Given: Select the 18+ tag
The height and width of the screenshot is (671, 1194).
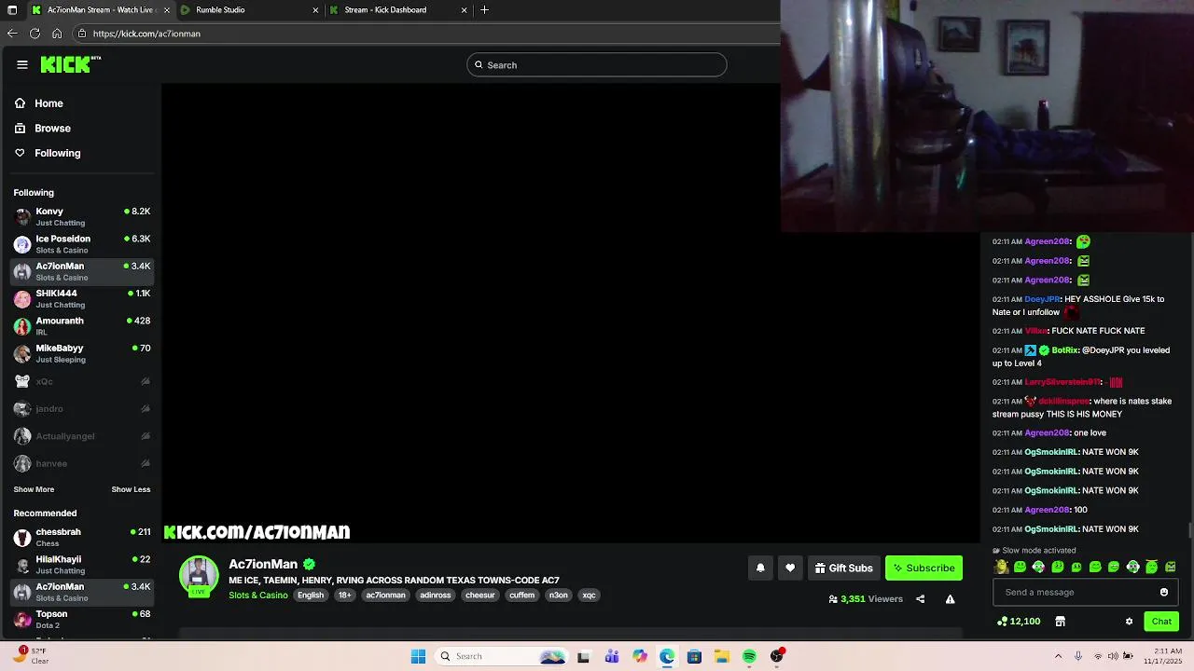Looking at the screenshot, I should (x=345, y=596).
